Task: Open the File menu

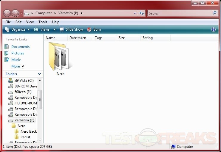Action: (x=8, y=22)
